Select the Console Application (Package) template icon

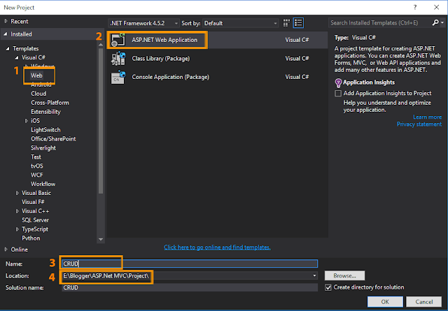(x=118, y=77)
